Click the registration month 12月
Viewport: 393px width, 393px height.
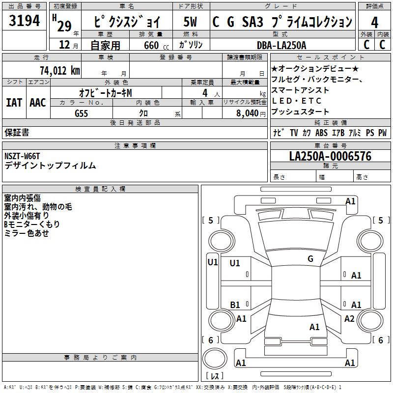[x=68, y=45]
